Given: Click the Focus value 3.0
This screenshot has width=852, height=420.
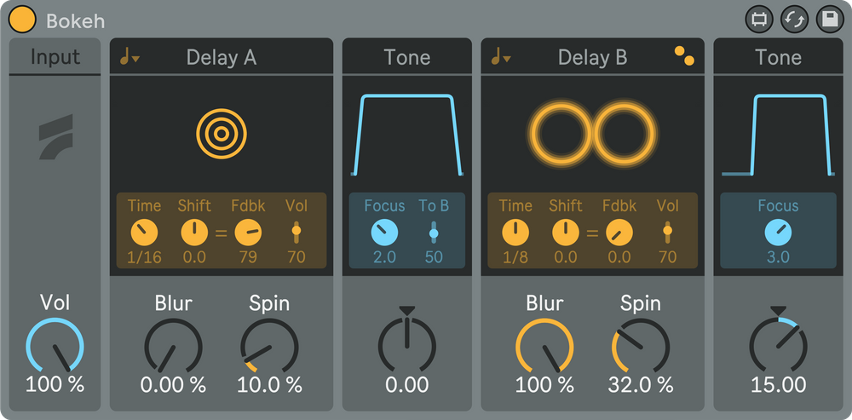Looking at the screenshot, I should 778,257.
